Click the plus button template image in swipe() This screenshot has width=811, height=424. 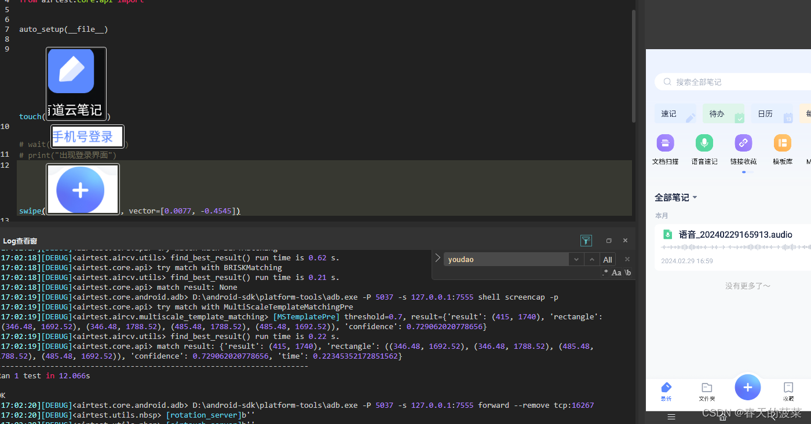pos(83,190)
